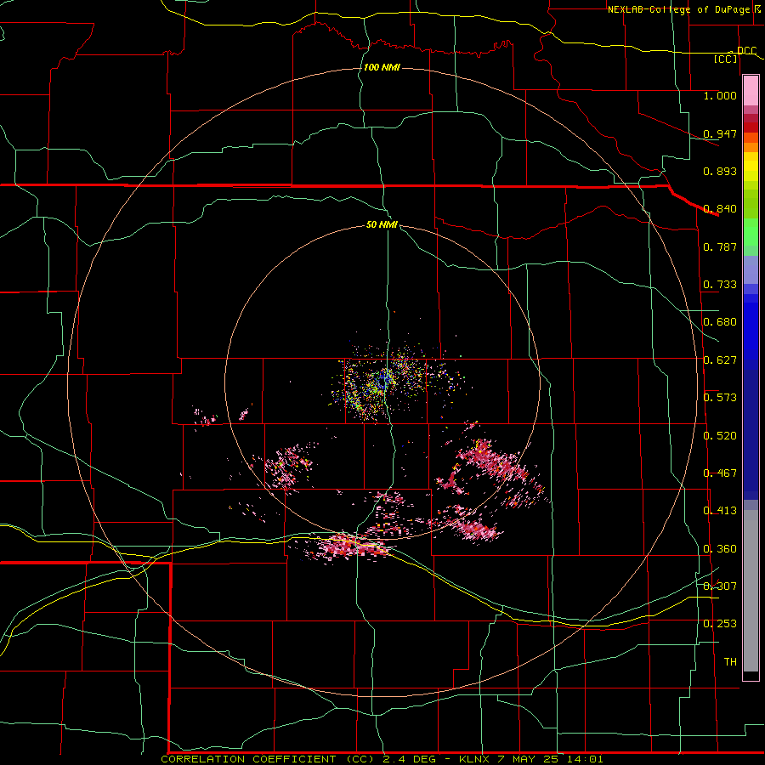Click the 1.000 value on the color scale
The image size is (765, 765).
[720, 95]
